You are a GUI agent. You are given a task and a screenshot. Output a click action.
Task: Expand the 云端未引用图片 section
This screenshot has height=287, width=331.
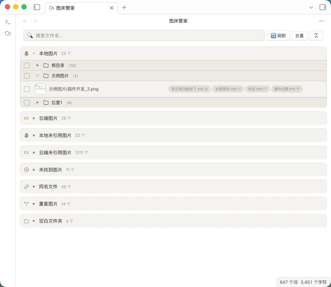tap(34, 152)
